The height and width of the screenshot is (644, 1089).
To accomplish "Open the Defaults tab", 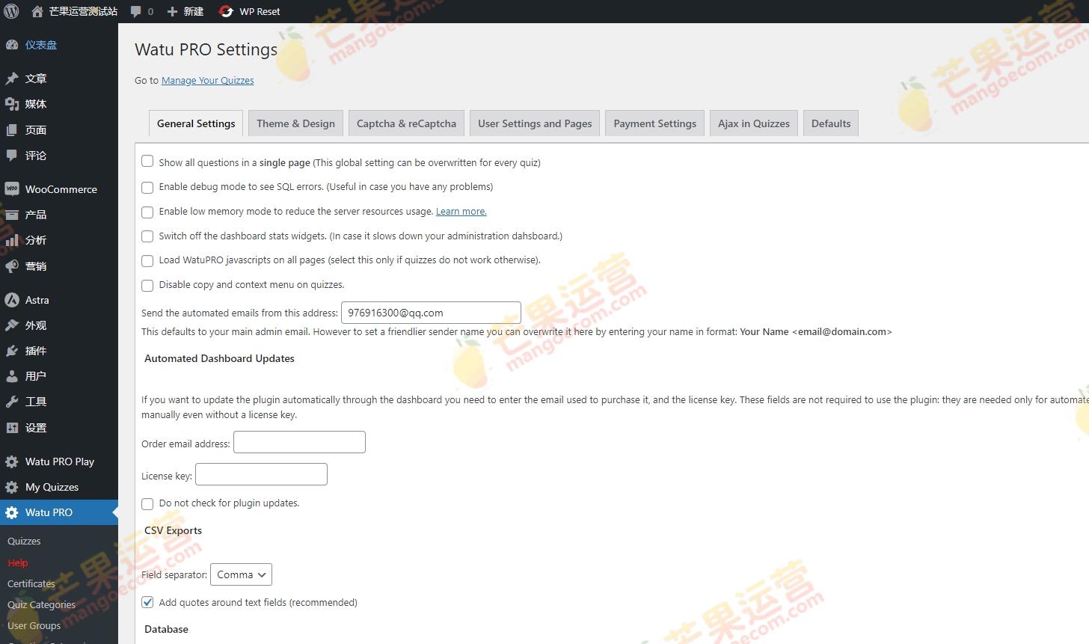I will [831, 123].
